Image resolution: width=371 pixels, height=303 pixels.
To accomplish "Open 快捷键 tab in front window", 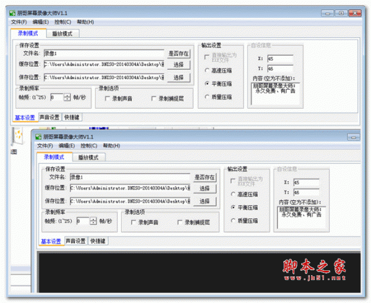I will click(98, 241).
